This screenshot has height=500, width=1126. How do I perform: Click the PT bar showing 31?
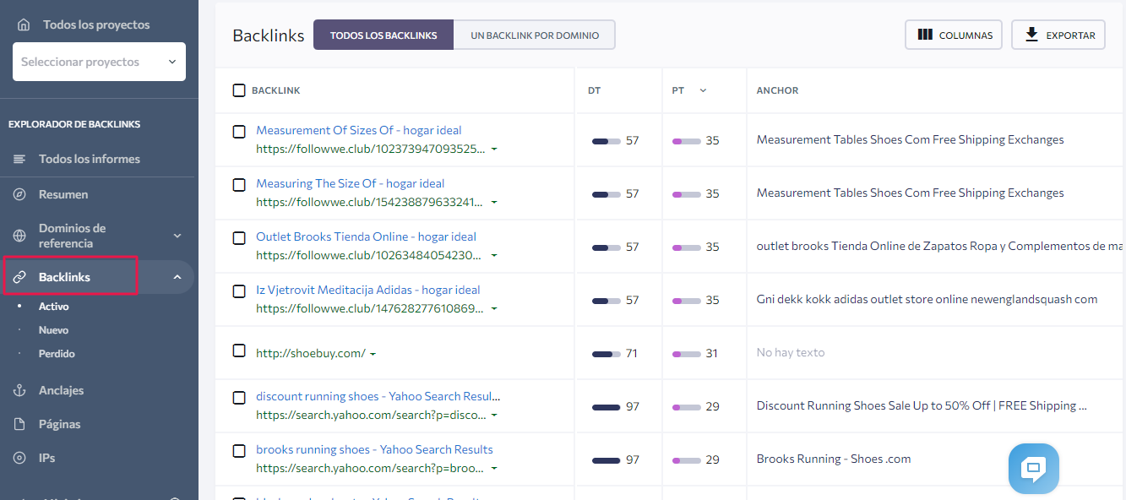coord(687,353)
